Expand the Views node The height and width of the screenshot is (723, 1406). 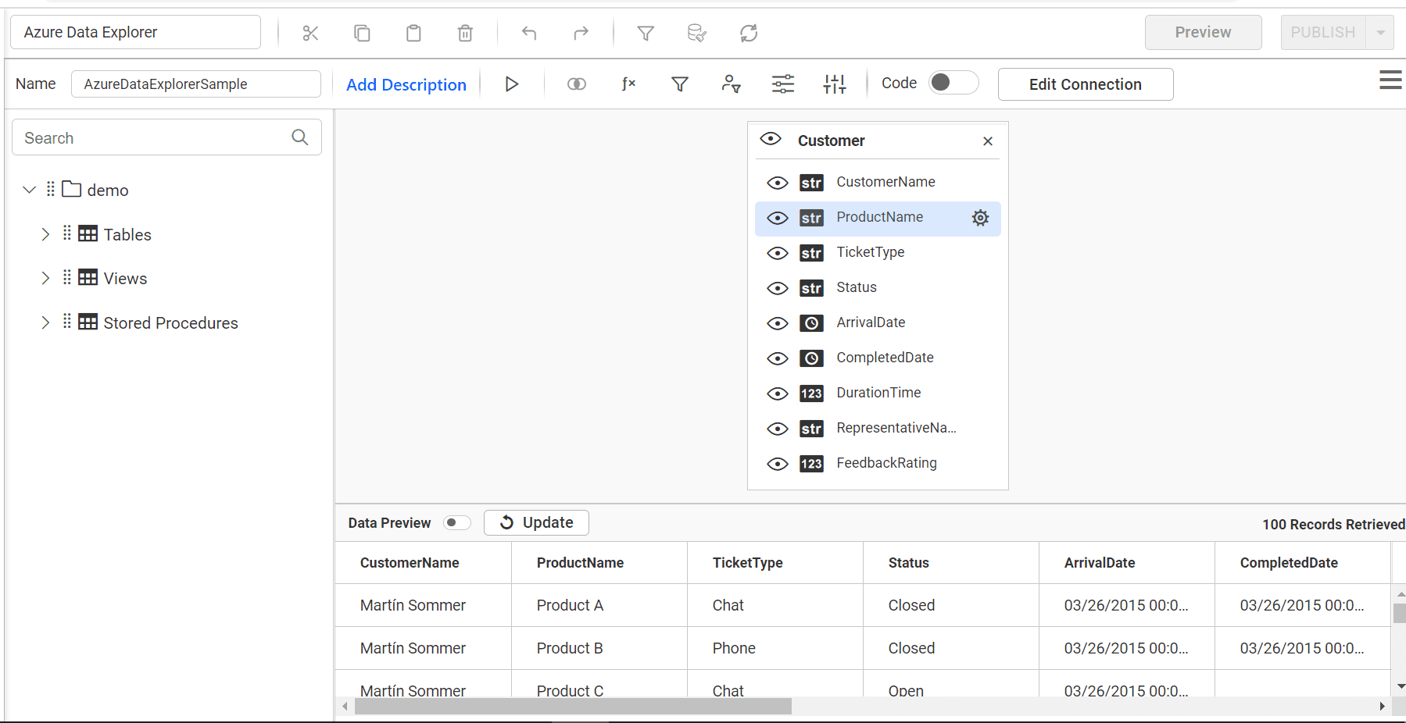[x=45, y=278]
